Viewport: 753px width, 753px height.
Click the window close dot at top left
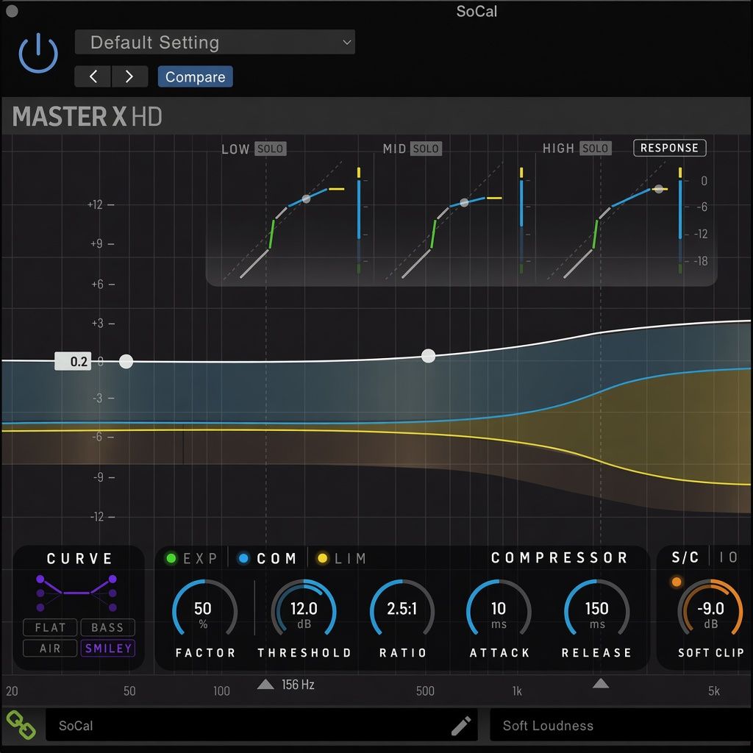pyautogui.click(x=12, y=11)
